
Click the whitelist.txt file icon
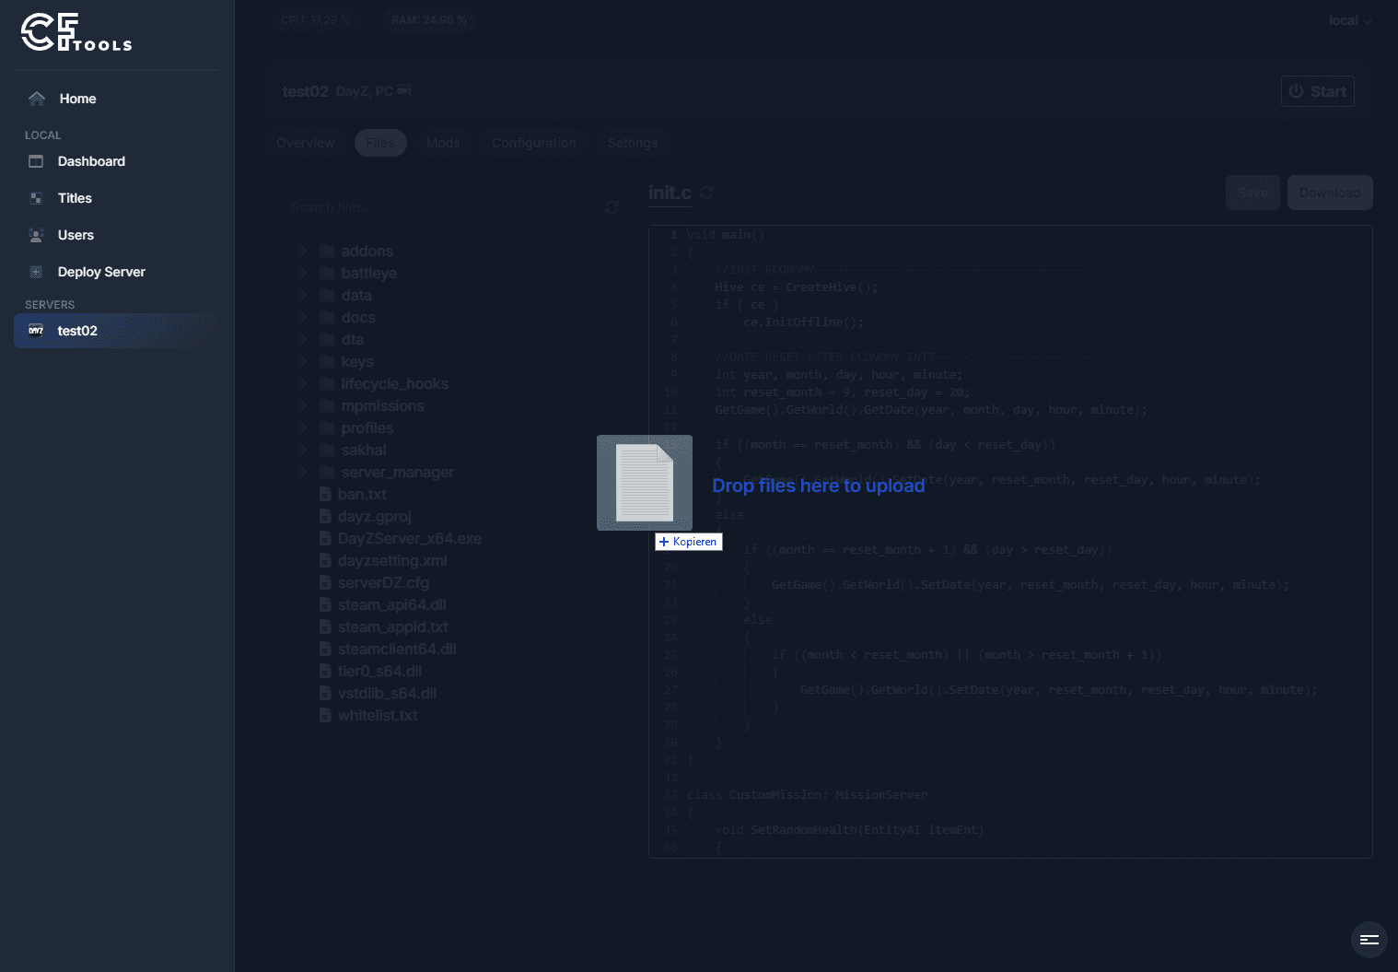point(325,715)
